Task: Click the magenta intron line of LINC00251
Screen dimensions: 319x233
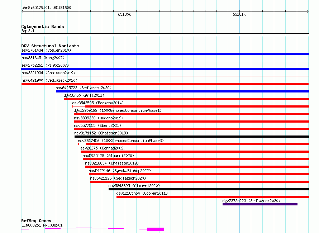Action: click(85, 229)
